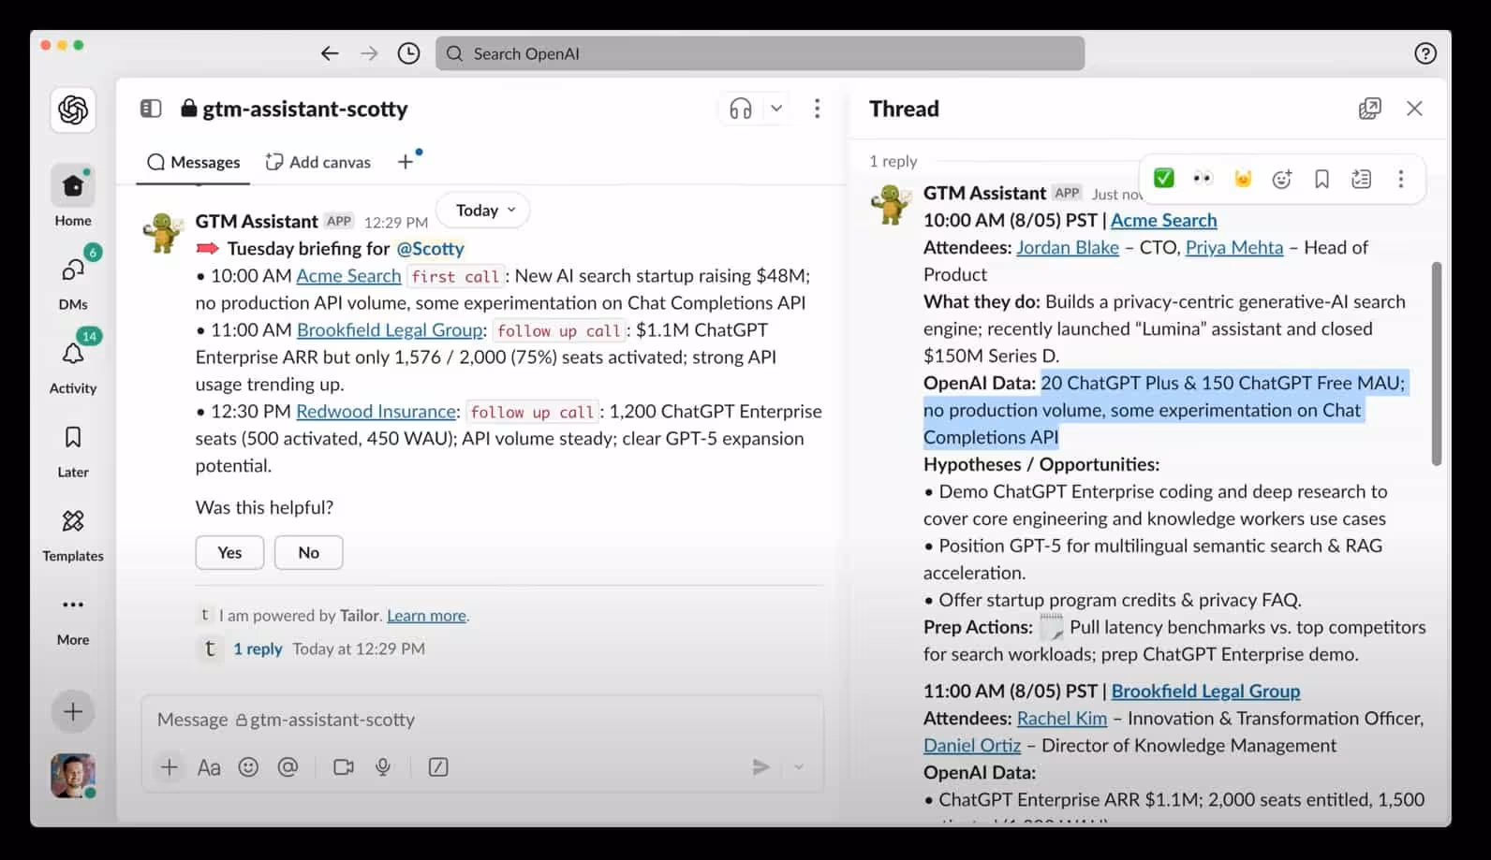This screenshot has height=860, width=1491.
Task: Close the Thread panel
Action: point(1414,109)
